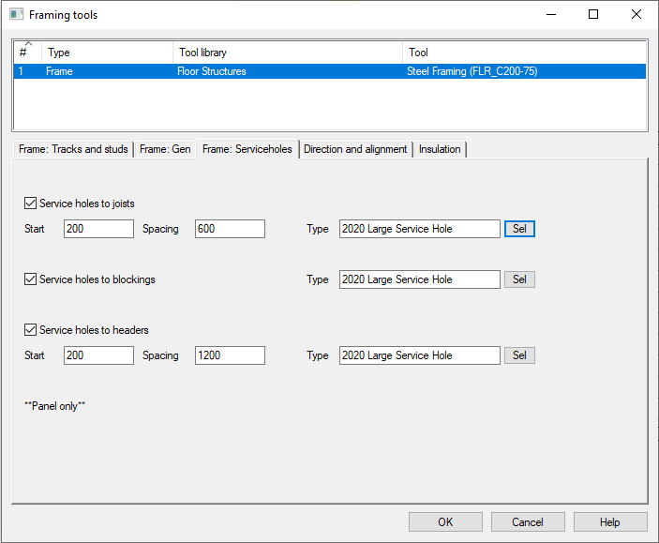The height and width of the screenshot is (543, 659).
Task: Switch to Frame: Tracks and studs tab
Action: coord(73,149)
